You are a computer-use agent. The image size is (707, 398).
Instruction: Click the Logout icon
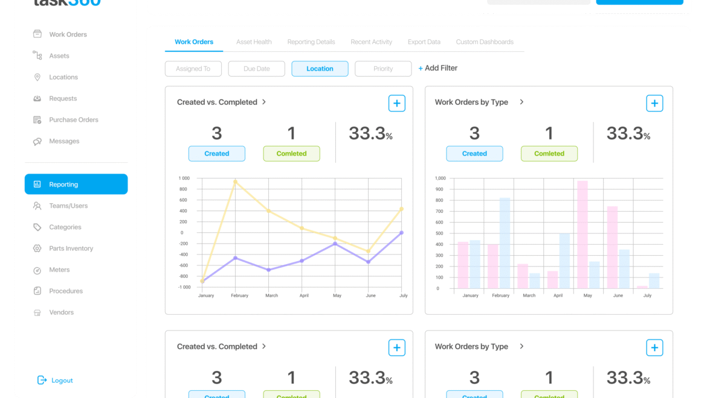pos(42,381)
